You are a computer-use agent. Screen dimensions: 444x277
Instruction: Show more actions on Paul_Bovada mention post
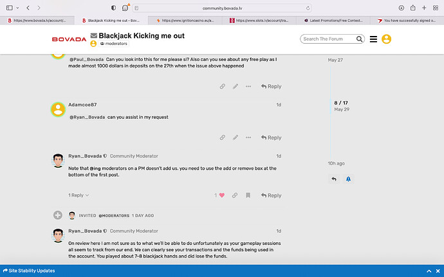click(248, 86)
